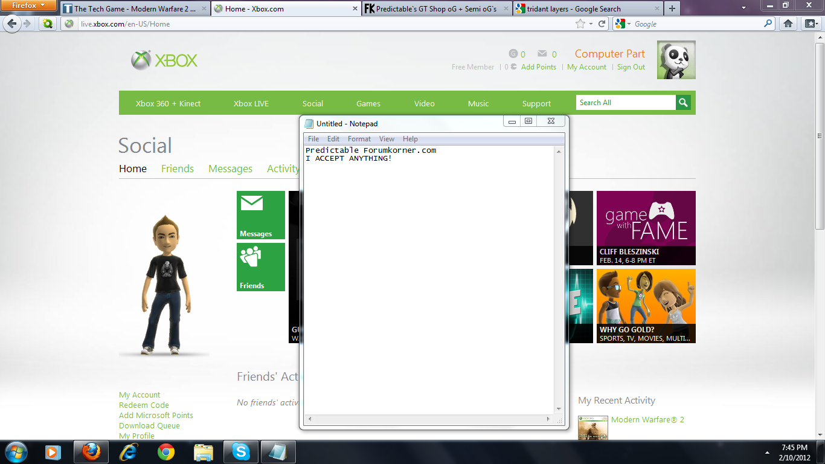The width and height of the screenshot is (825, 464).
Task: Run the Firefox search bar magnifier
Action: pos(768,24)
